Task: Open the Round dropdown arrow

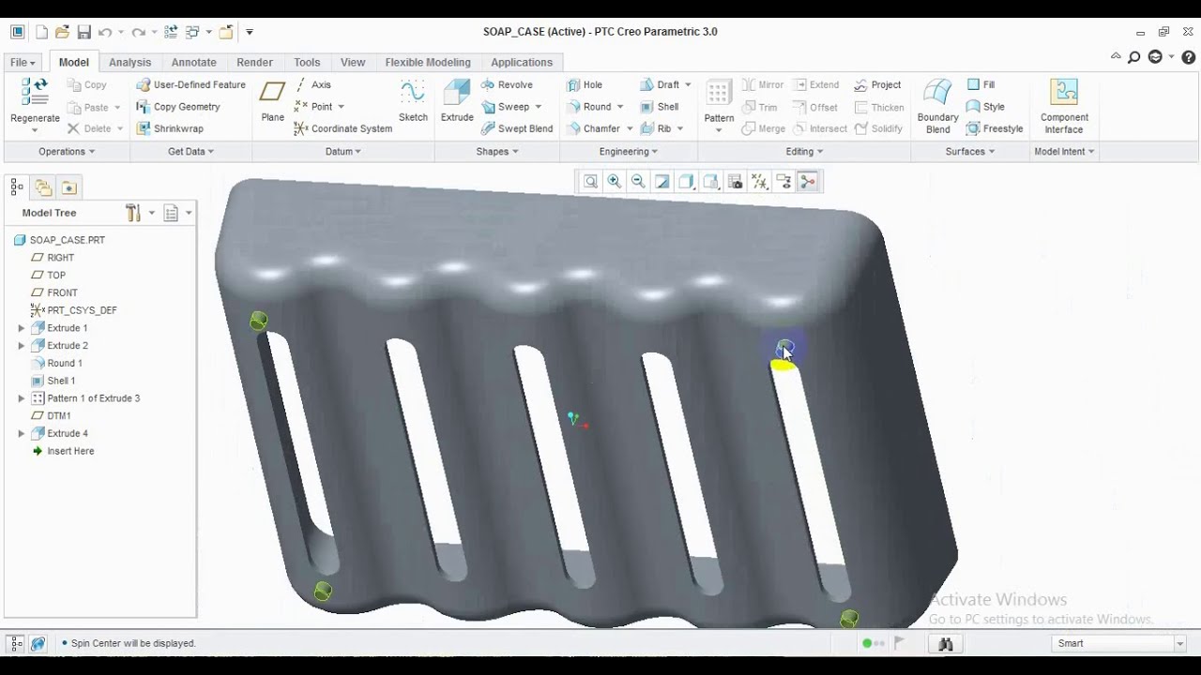Action: click(620, 107)
